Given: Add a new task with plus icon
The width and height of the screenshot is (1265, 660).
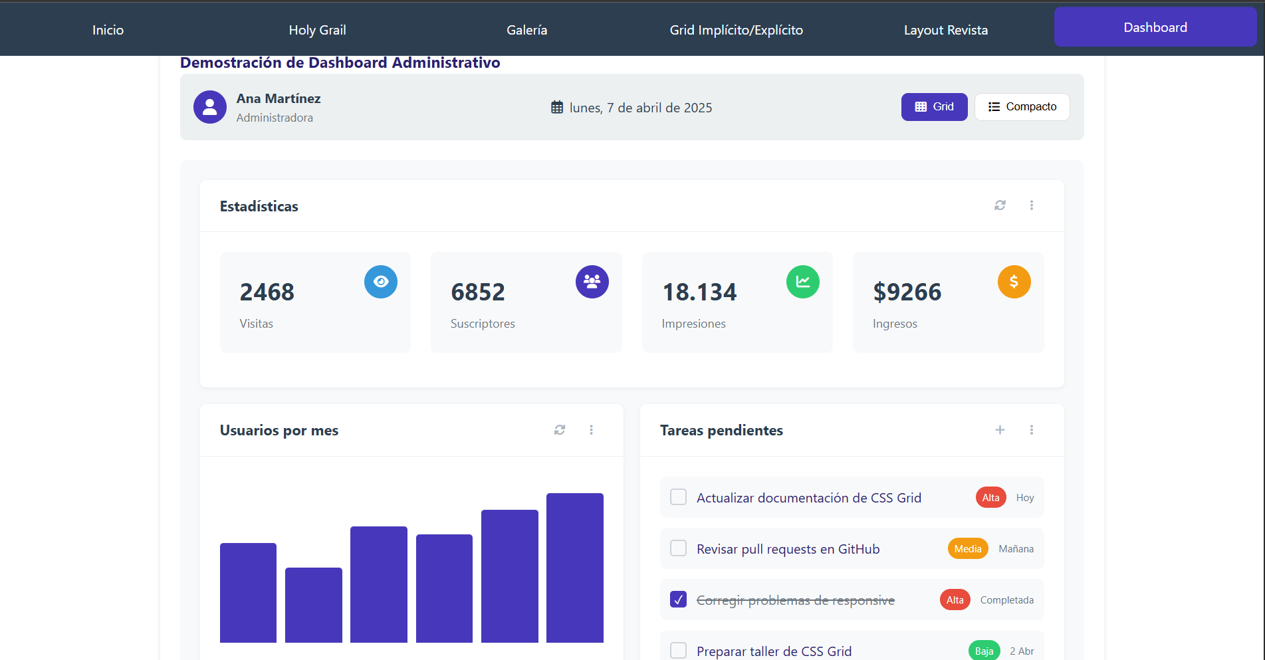Looking at the screenshot, I should pos(1000,430).
